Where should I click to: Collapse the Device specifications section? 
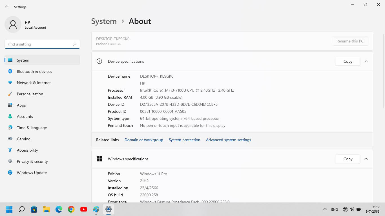coord(366,61)
